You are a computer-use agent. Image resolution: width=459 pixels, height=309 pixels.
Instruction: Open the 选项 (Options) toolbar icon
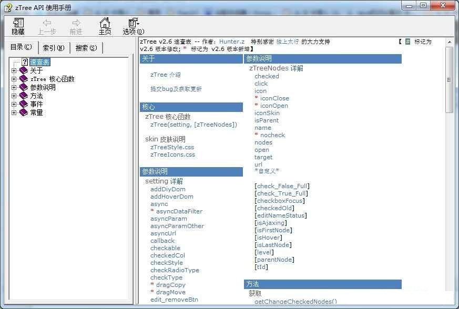[x=132, y=25]
